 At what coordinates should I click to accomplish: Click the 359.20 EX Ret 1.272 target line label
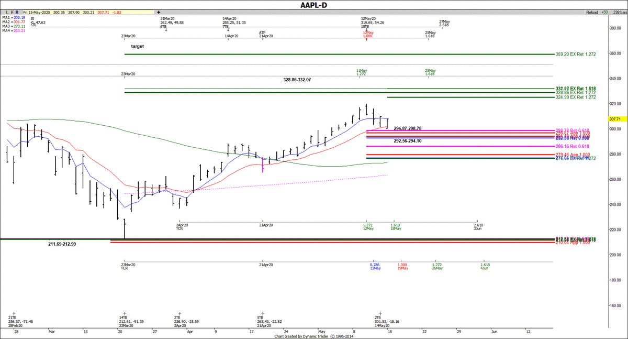[575, 54]
